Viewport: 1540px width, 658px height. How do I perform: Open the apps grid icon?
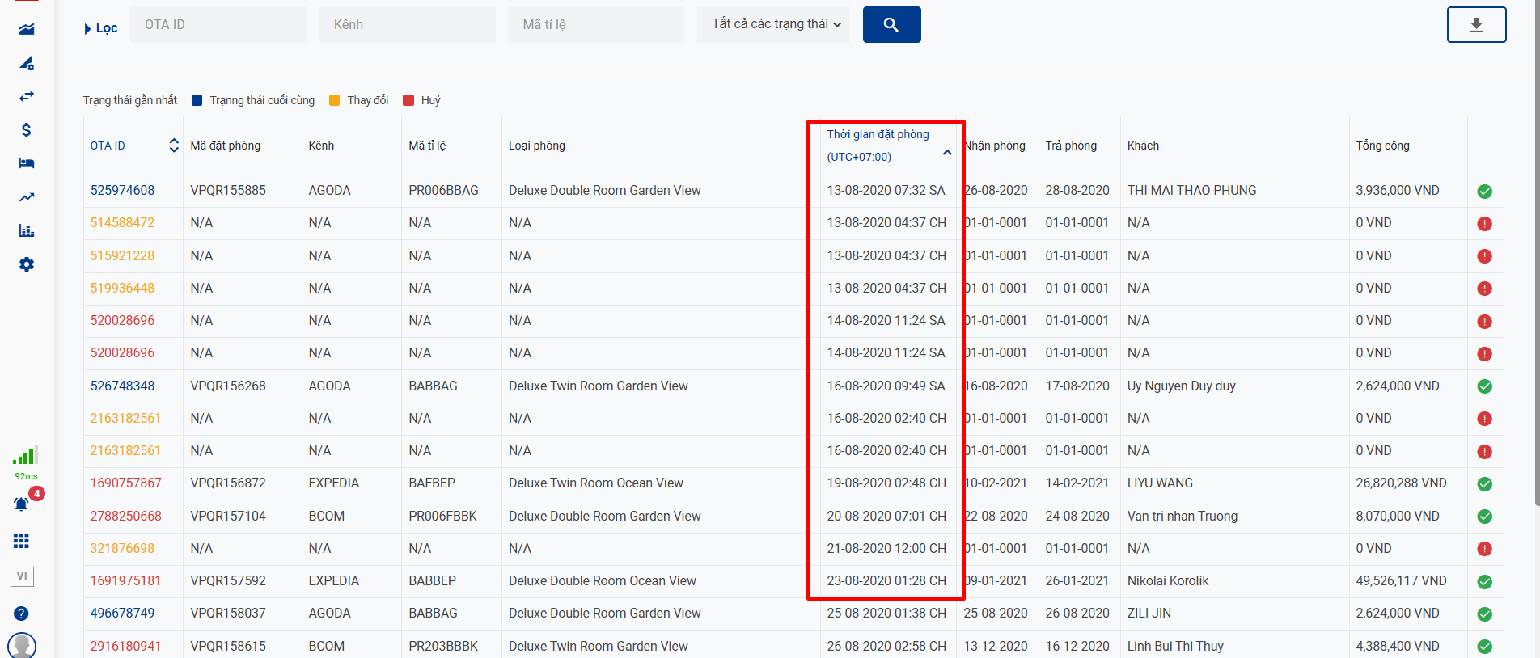[22, 541]
